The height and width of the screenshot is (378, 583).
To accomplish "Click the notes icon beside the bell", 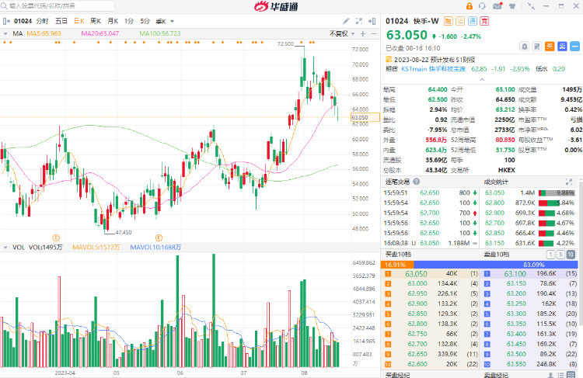I will pyautogui.click(x=537, y=47).
